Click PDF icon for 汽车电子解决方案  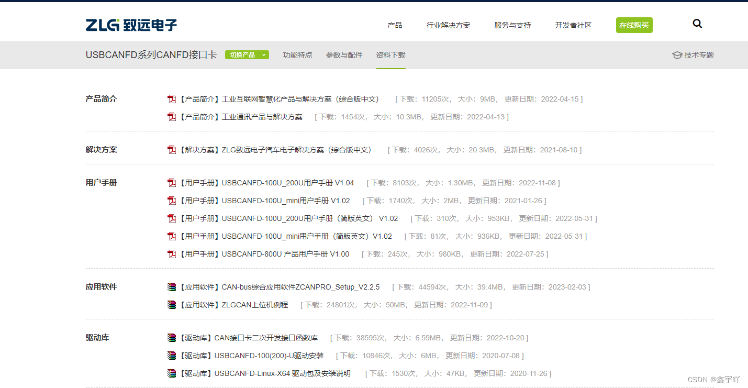pyautogui.click(x=172, y=150)
